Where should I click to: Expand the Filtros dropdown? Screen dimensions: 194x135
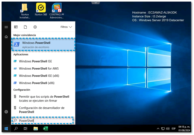pyautogui.click(x=66, y=27)
